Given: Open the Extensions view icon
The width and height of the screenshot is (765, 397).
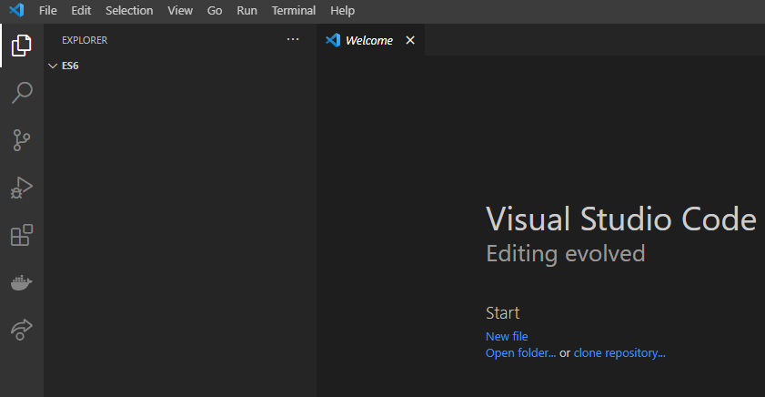Looking at the screenshot, I should click(x=22, y=235).
